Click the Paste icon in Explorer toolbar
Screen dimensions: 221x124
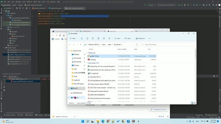[93, 38]
